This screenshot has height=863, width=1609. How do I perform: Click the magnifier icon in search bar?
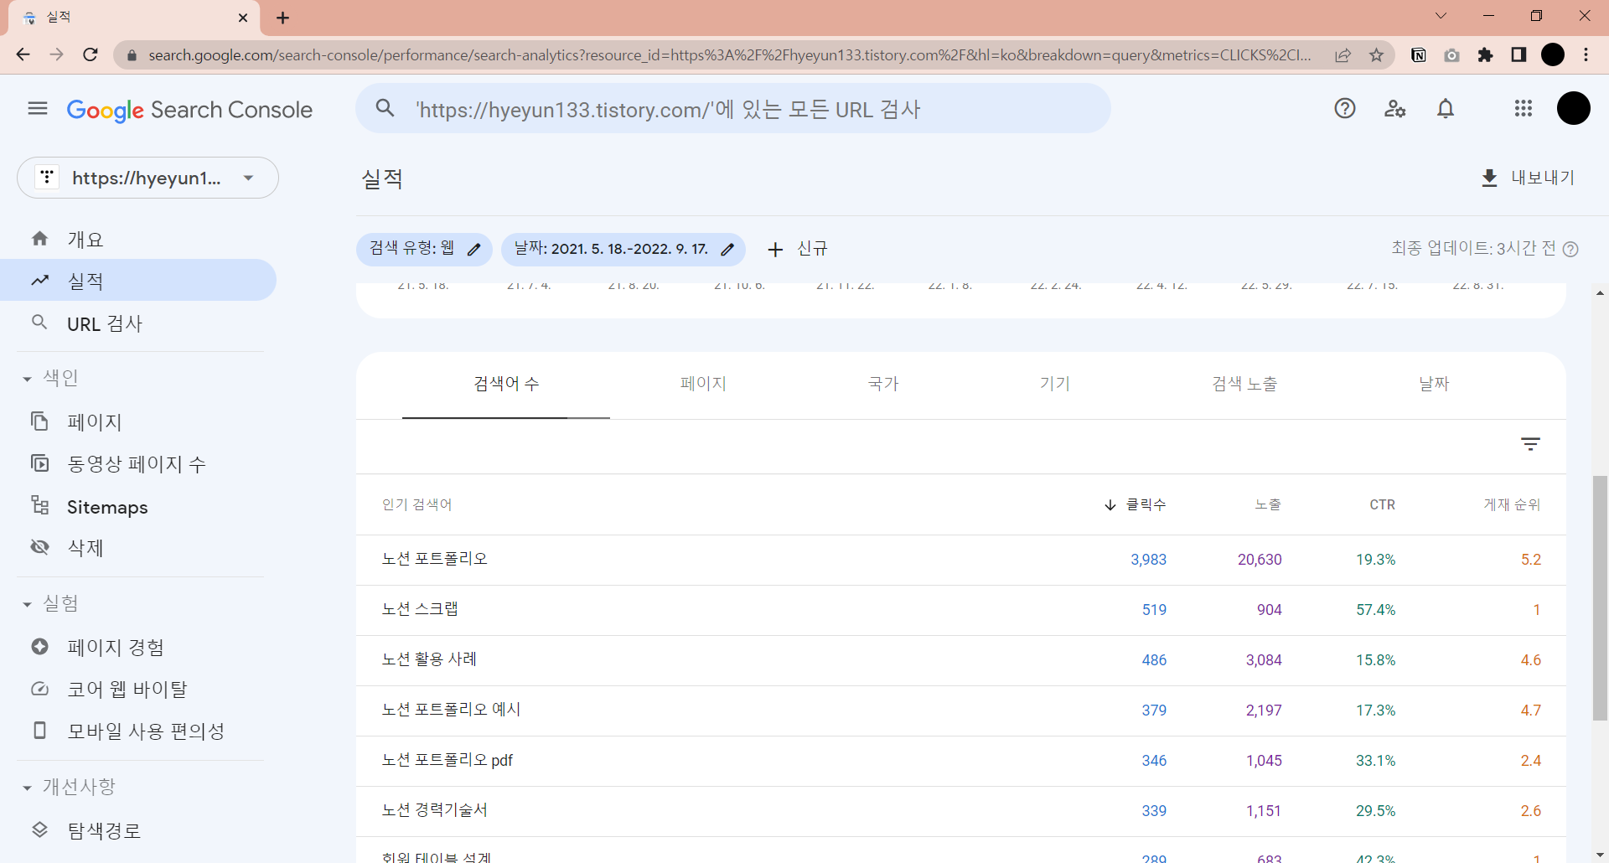[385, 108]
